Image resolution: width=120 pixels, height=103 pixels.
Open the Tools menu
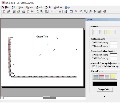click(x=48, y=7)
